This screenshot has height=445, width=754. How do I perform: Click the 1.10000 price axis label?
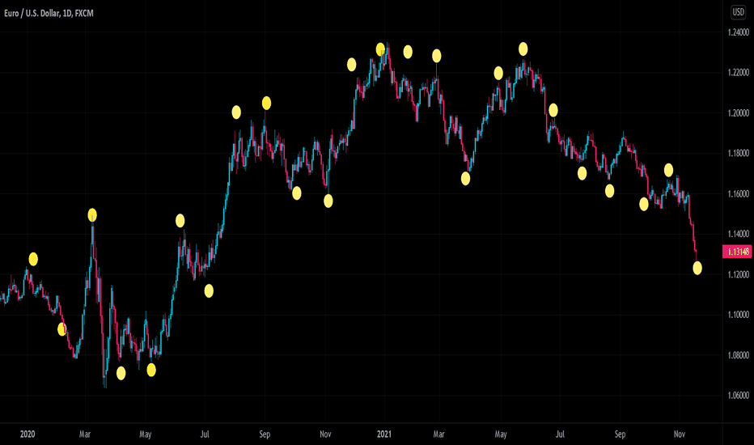[738, 315]
